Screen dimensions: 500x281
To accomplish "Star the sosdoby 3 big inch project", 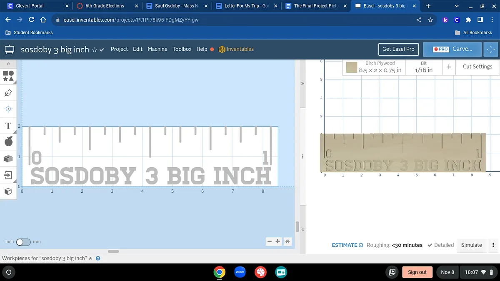I will point(95,50).
